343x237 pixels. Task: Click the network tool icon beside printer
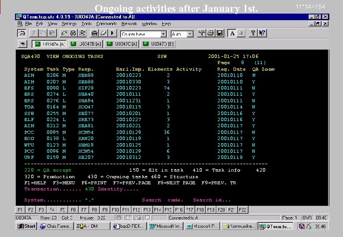[x=82, y=33]
